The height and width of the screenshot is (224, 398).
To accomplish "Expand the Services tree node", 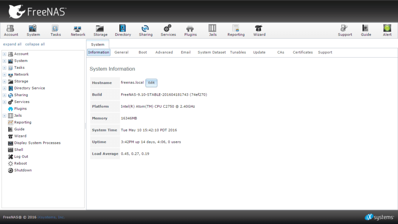I will coord(5,102).
